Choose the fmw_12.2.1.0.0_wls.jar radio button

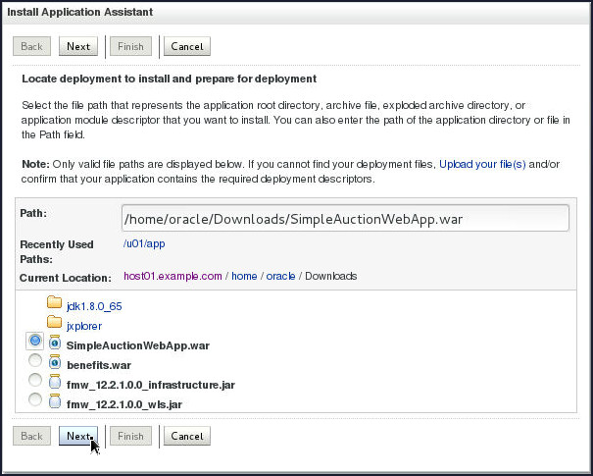(35, 400)
